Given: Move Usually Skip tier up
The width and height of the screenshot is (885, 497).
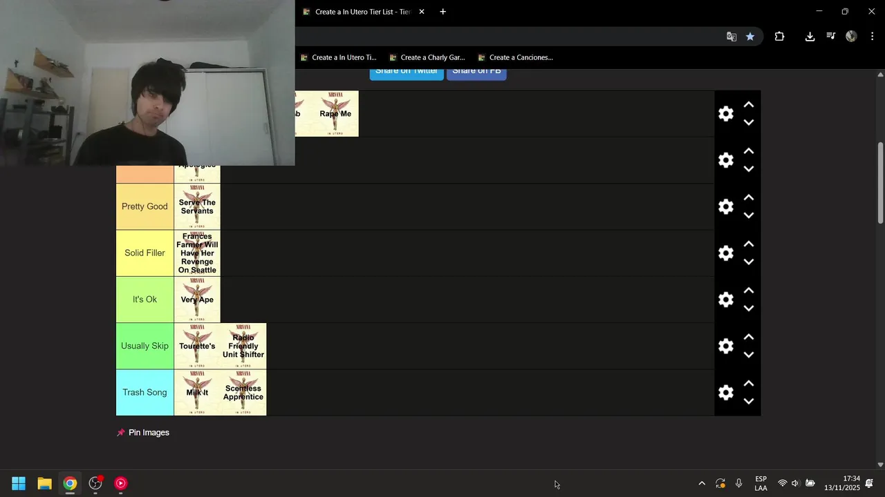Looking at the screenshot, I should [748, 338].
